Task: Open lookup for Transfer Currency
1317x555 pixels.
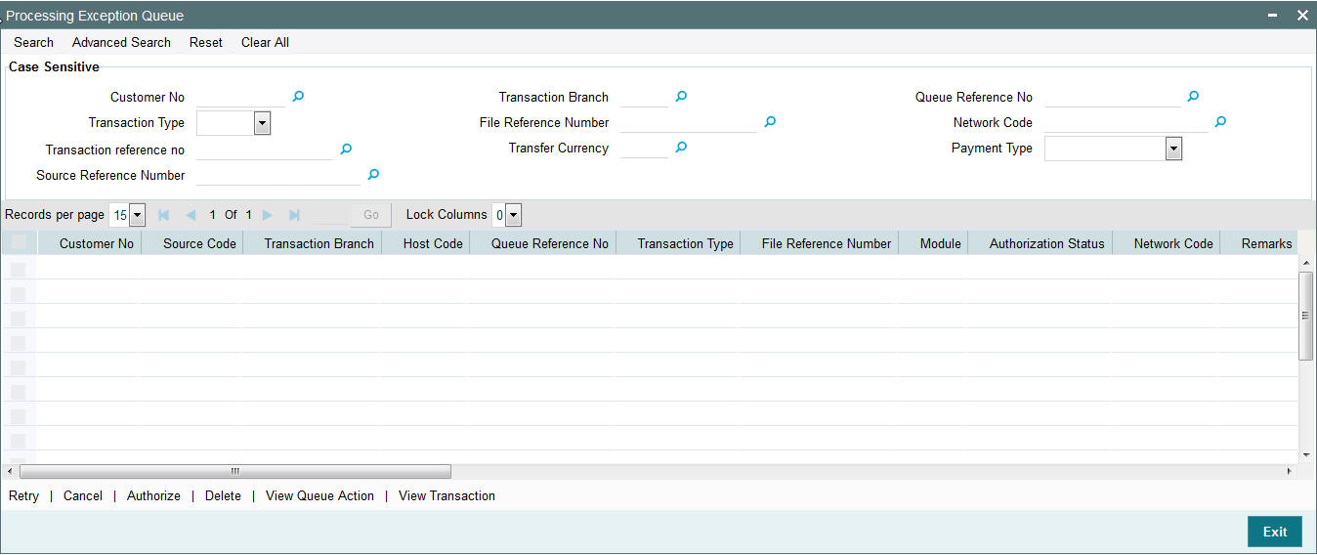Action: tap(682, 147)
